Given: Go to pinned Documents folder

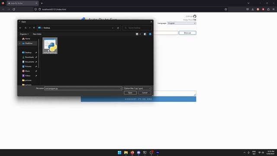Looking at the screenshot, I should click(29, 62).
